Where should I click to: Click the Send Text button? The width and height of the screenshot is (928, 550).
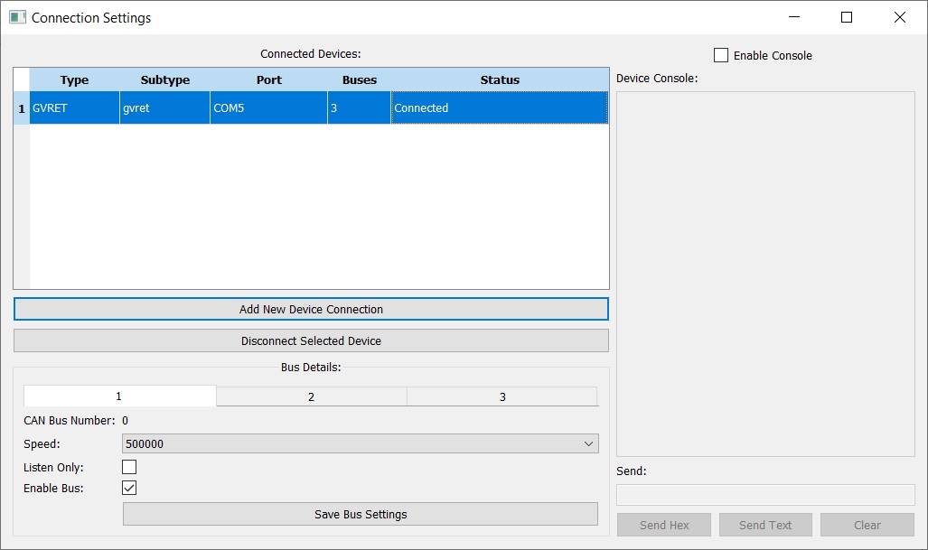[x=765, y=525]
